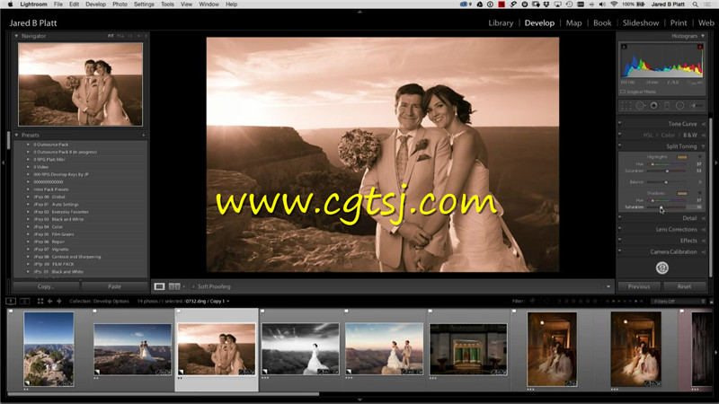
Task: Expand the Detail panel arrow
Action: coord(704,218)
